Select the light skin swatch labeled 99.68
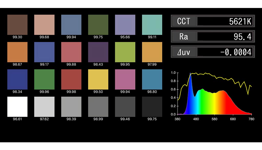The height and width of the screenshot is (150, 262). tap(44, 25)
